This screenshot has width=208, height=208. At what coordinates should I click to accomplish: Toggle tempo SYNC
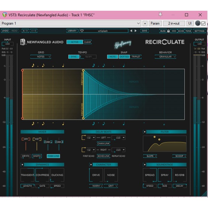point(74,57)
